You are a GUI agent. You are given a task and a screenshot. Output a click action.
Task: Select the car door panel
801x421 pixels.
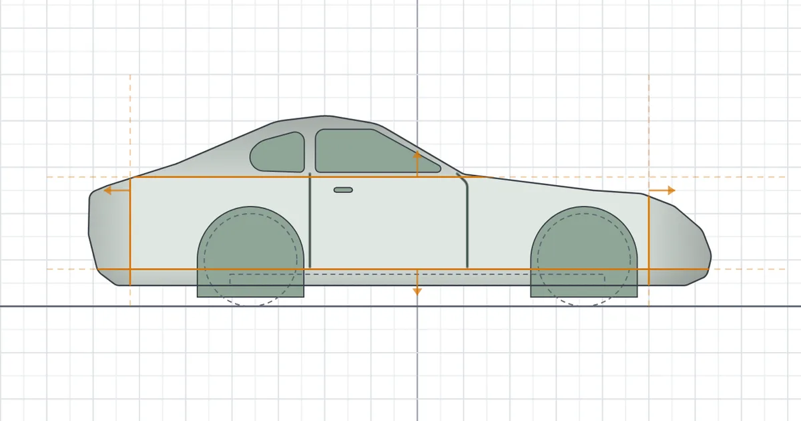click(388, 221)
